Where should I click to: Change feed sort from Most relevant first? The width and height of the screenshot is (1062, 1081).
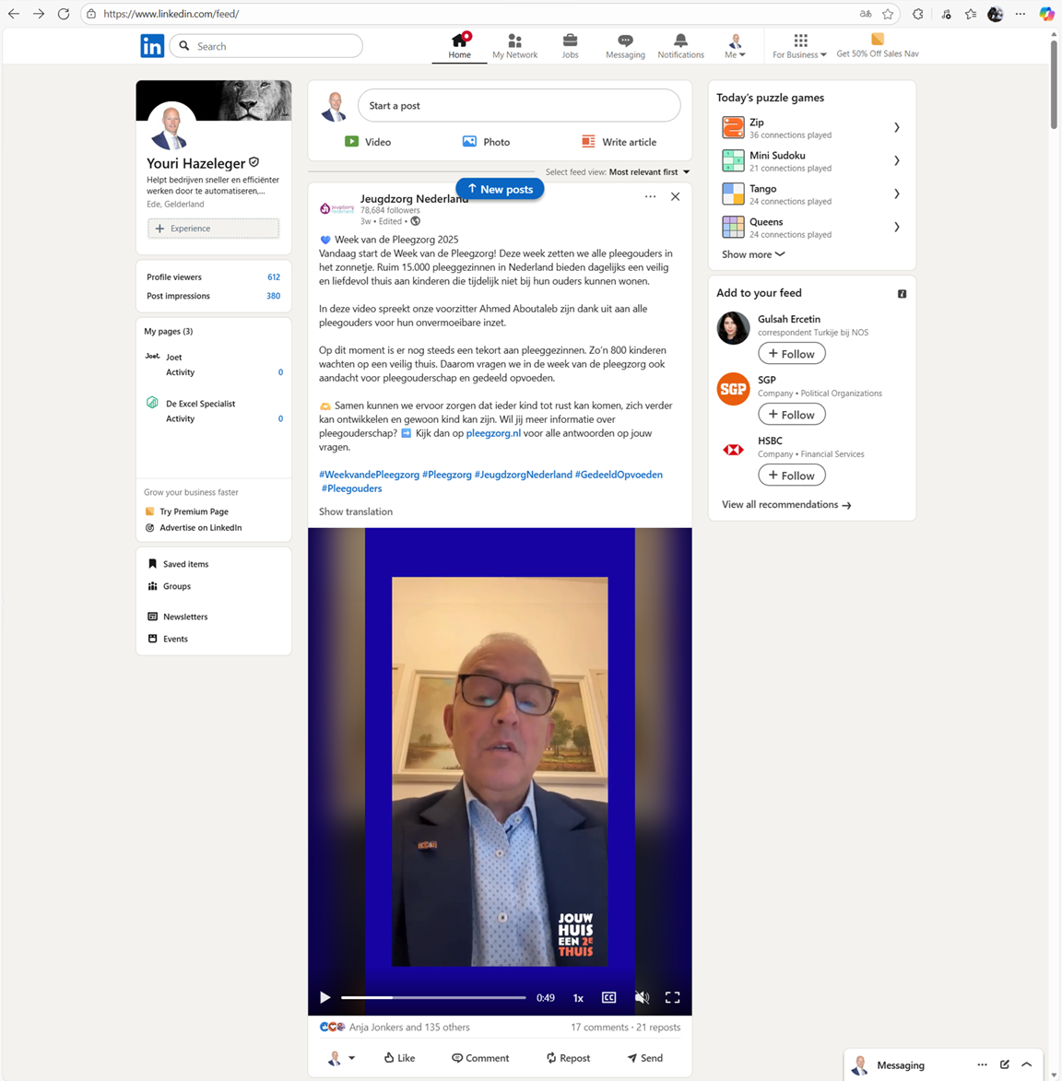point(649,172)
